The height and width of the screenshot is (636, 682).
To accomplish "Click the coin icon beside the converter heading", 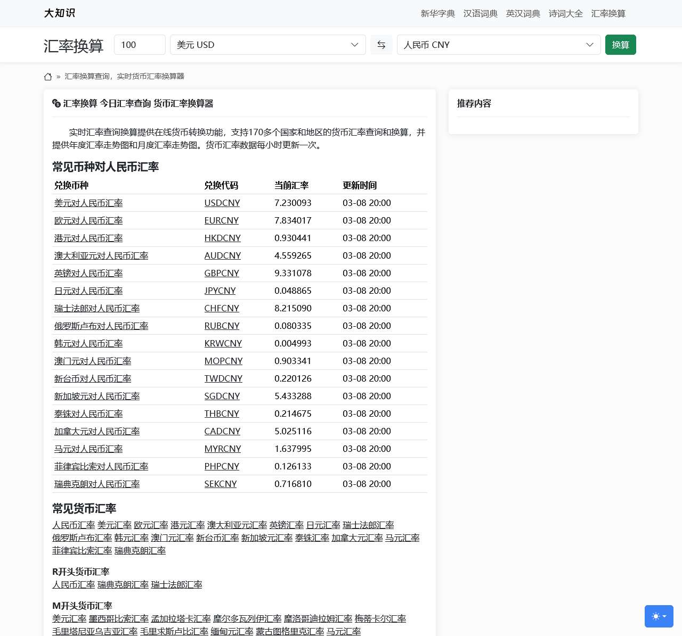I will (x=56, y=103).
